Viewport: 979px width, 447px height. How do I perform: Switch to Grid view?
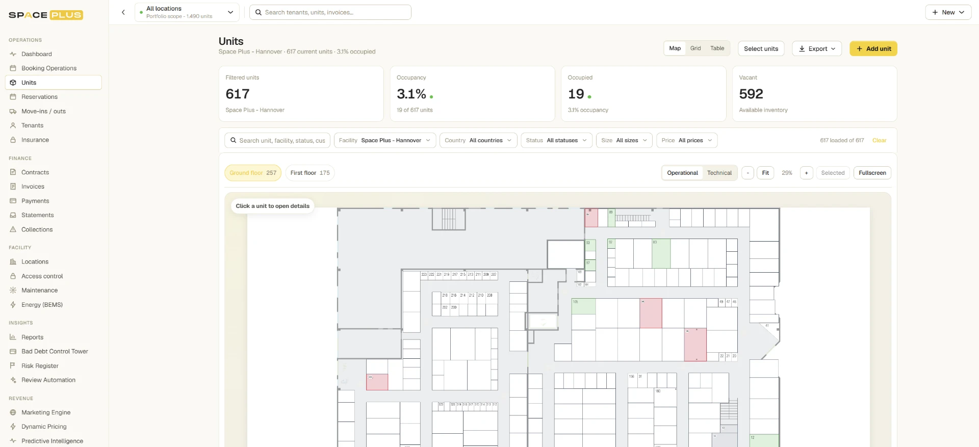pos(695,48)
